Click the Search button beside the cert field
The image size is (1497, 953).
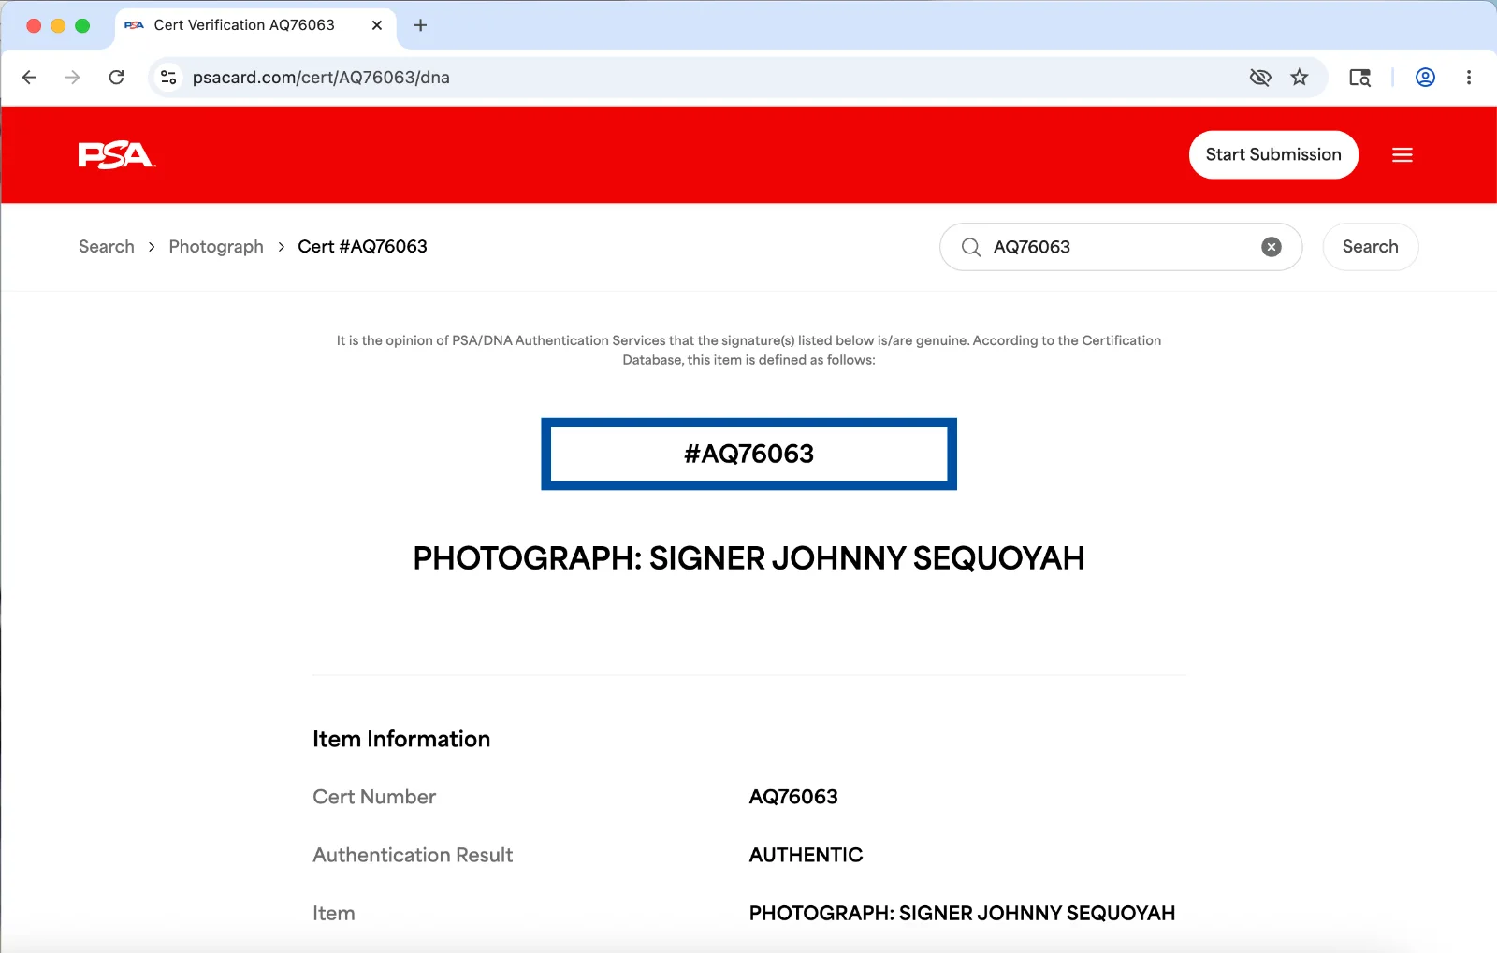[1370, 247]
